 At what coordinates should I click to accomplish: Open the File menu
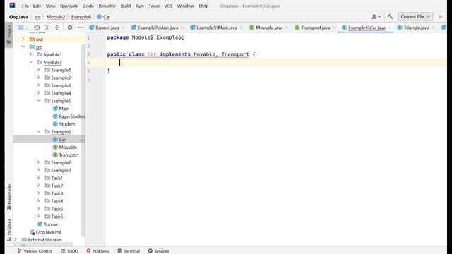click(x=25, y=6)
